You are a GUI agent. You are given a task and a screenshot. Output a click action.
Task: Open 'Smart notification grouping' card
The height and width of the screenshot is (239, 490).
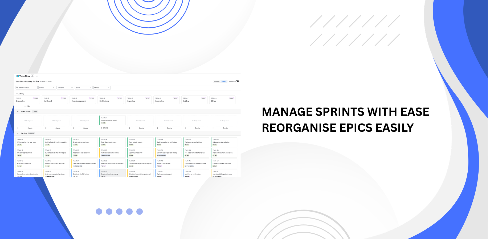coord(112,173)
